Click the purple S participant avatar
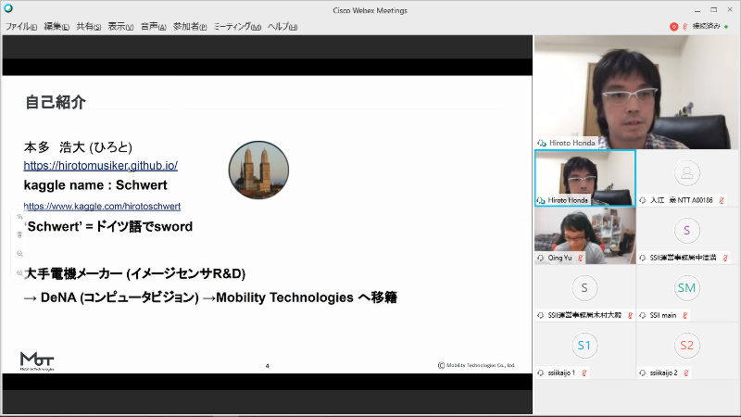741x417 pixels. pos(686,230)
